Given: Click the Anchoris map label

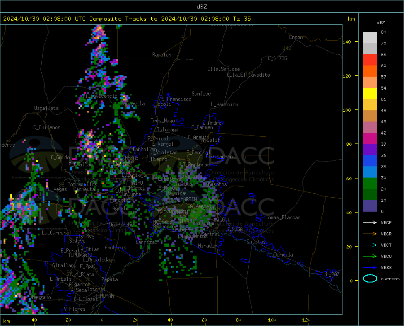Looking at the screenshot, I should tap(115, 248).
